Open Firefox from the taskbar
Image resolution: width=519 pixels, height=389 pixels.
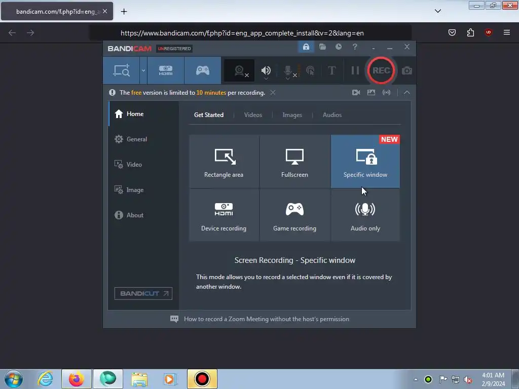tap(77, 379)
